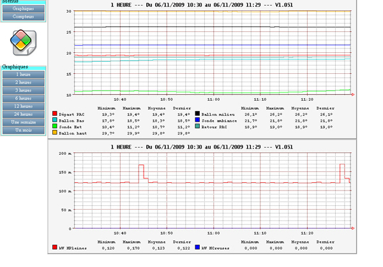Click the cyan Ballon Bas legend swatch

(x=56, y=120)
